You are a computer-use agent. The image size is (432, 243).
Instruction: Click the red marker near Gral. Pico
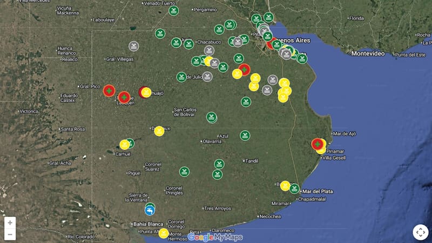(x=110, y=91)
